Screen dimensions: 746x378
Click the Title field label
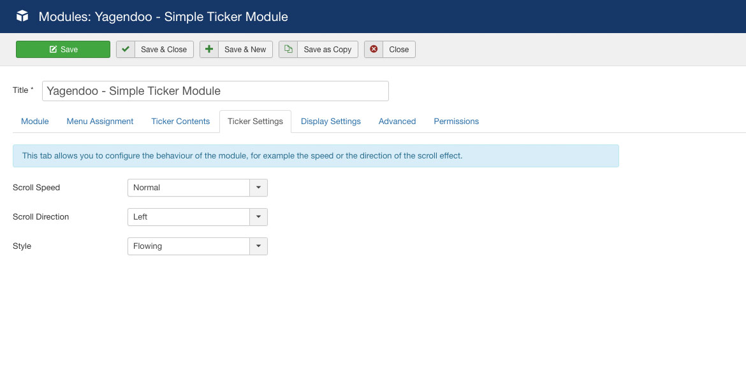pyautogui.click(x=23, y=90)
